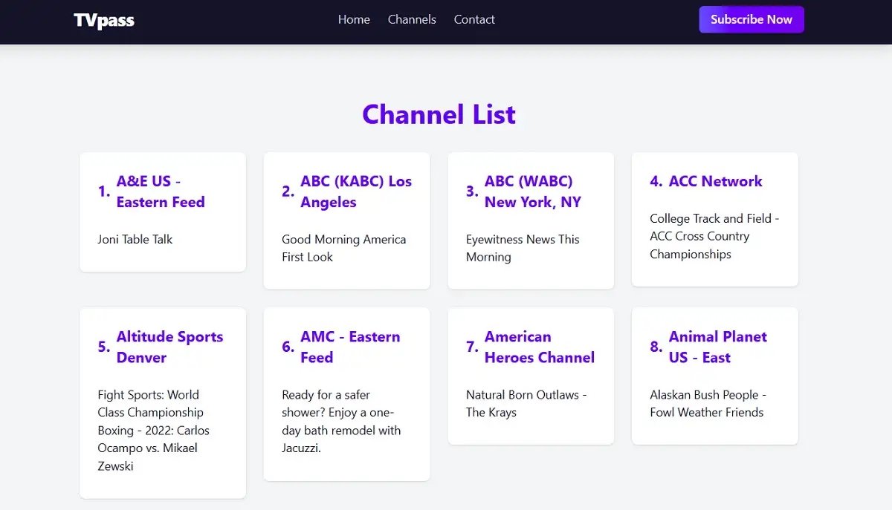Click the Joni Table Talk program text
The width and height of the screenshot is (892, 510).
pyautogui.click(x=135, y=239)
